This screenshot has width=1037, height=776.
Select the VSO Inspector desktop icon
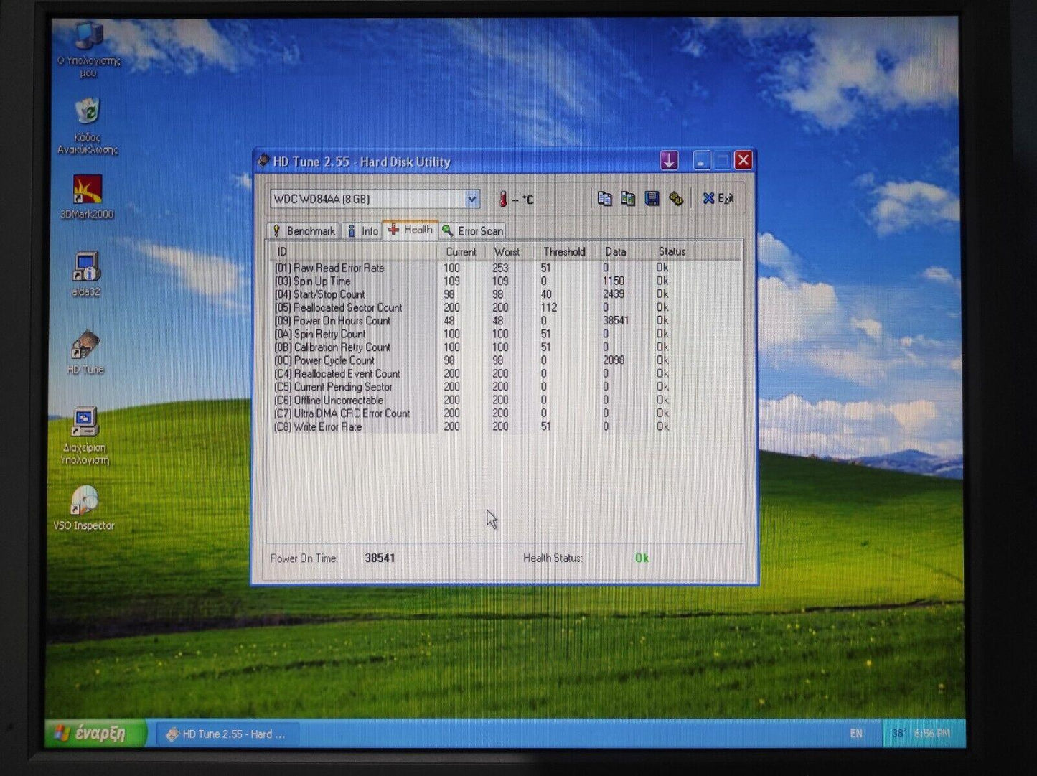(x=85, y=501)
